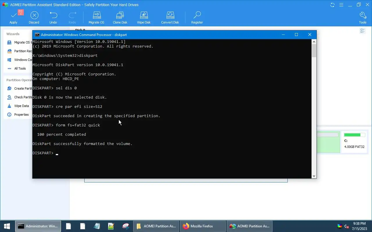This screenshot has width=372, height=232.
Task: Click the 'sel dis 0' command text
Action: (x=66, y=88)
